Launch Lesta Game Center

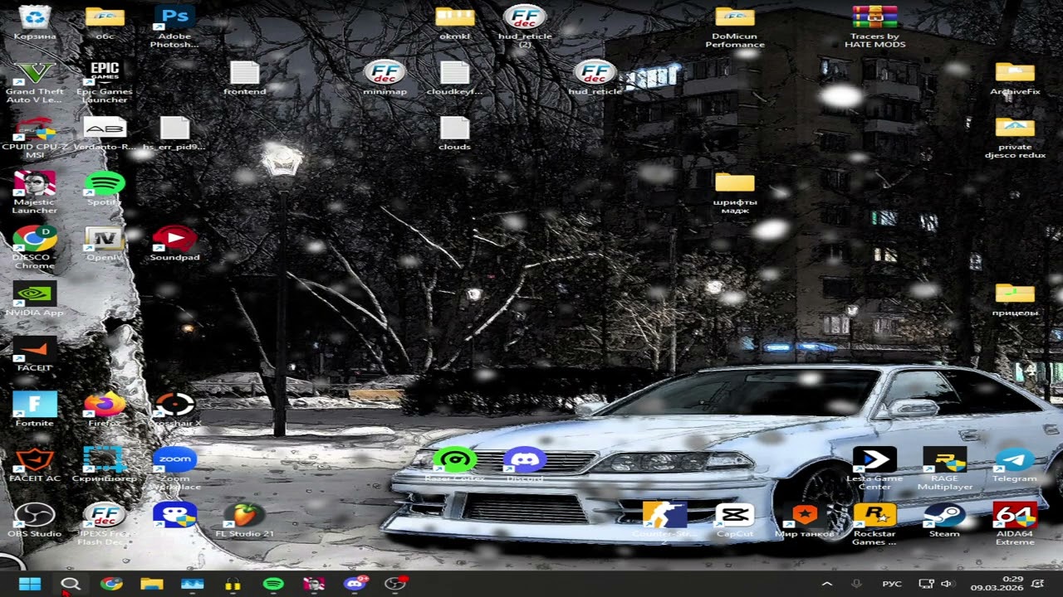click(x=874, y=468)
